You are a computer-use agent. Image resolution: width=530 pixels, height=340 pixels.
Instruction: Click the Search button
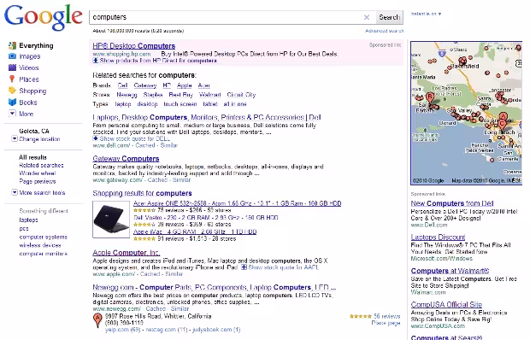pyautogui.click(x=390, y=17)
